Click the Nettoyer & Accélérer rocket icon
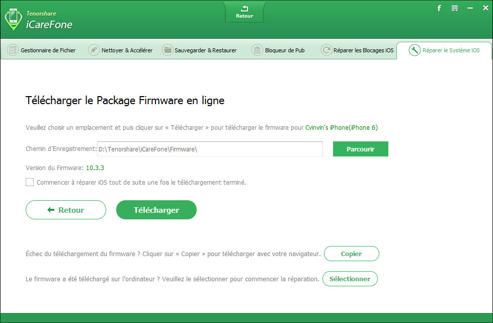 click(x=94, y=50)
